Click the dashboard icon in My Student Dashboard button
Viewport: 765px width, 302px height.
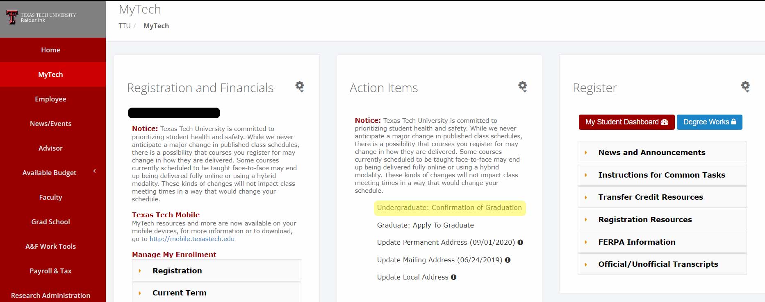click(665, 122)
